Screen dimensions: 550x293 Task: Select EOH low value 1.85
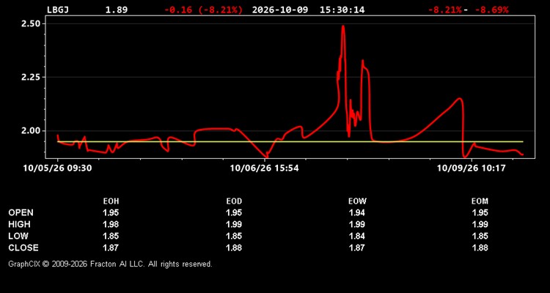click(x=111, y=236)
